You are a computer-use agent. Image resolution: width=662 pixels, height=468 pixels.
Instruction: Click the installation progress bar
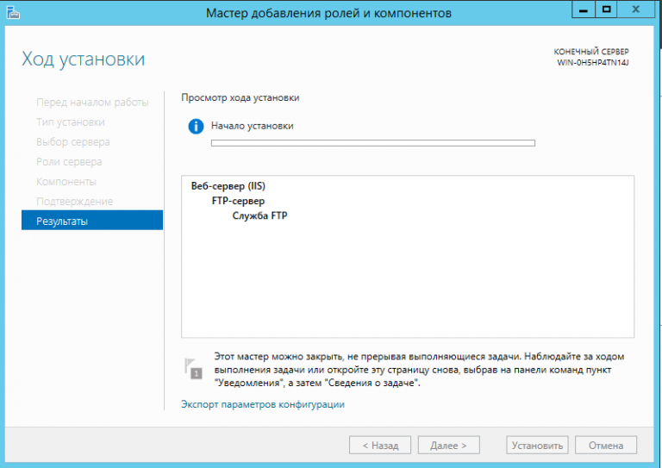[x=372, y=143]
